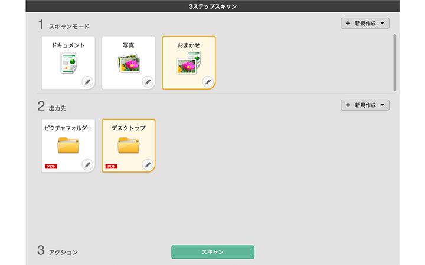
Task: Click the folder icon in デスクトップ card
Action: pyautogui.click(x=129, y=145)
